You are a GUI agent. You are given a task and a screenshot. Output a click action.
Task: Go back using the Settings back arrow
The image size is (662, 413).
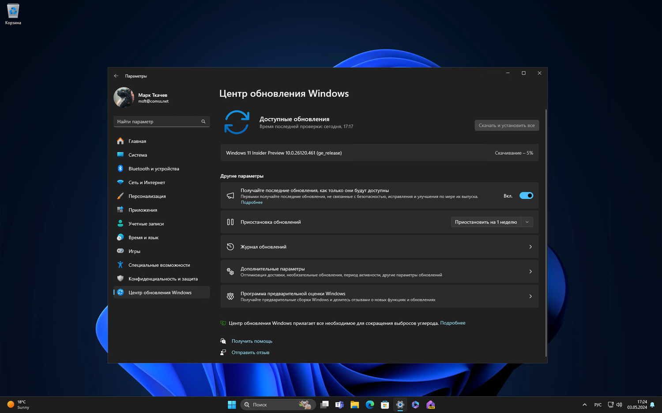click(116, 76)
